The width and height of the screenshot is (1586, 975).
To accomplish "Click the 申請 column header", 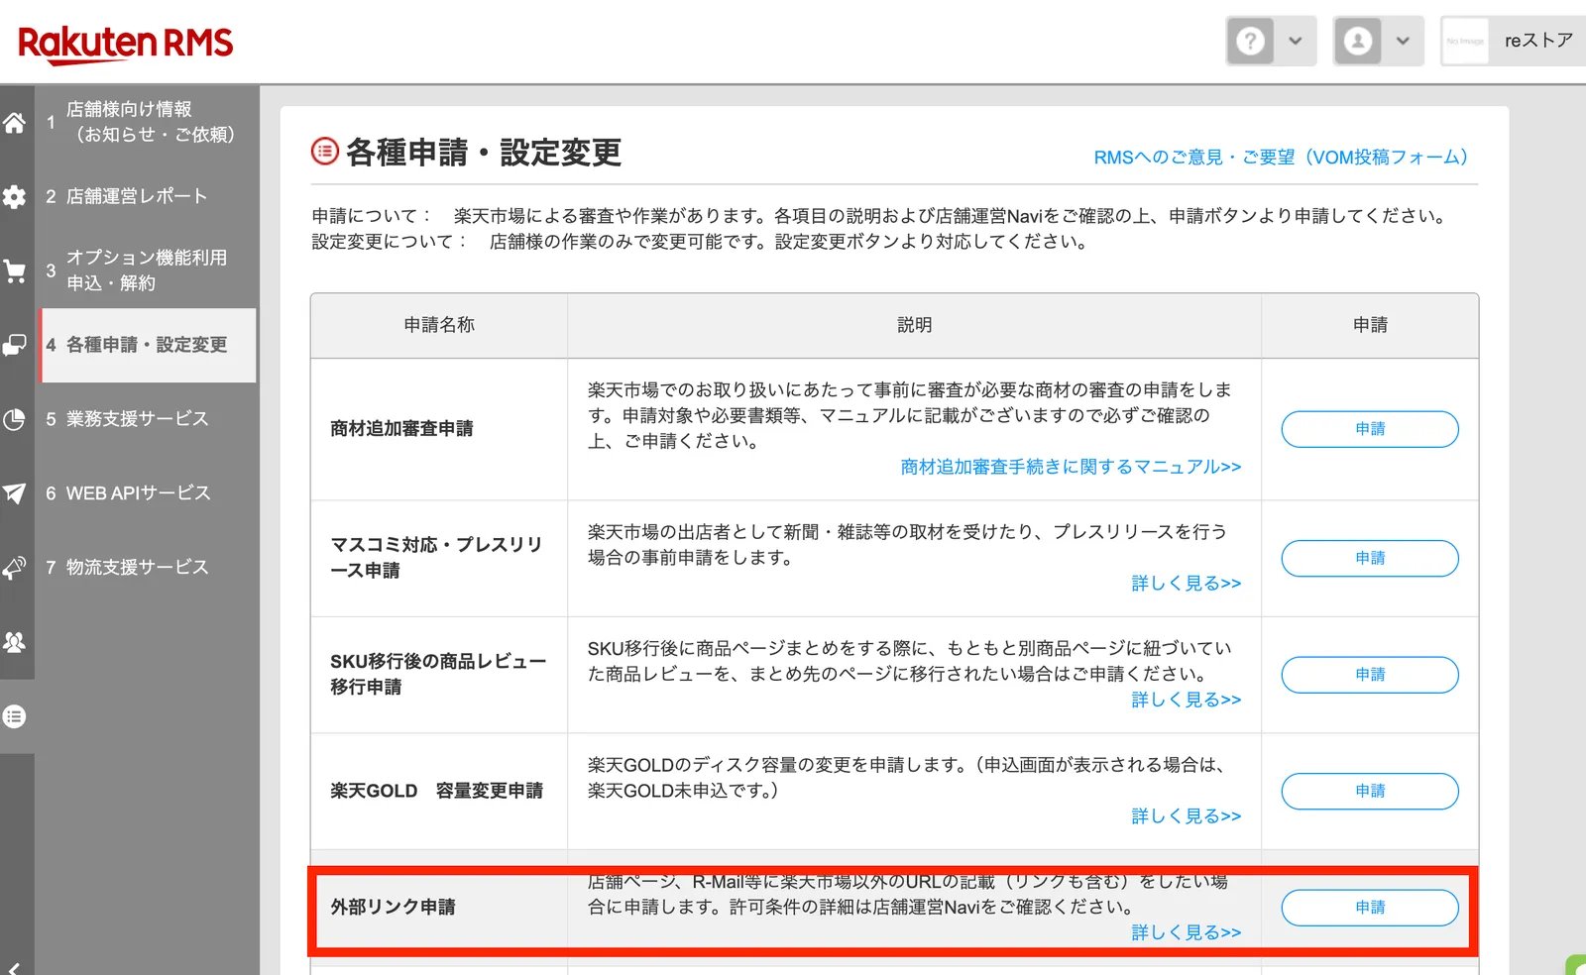I will [x=1370, y=325].
